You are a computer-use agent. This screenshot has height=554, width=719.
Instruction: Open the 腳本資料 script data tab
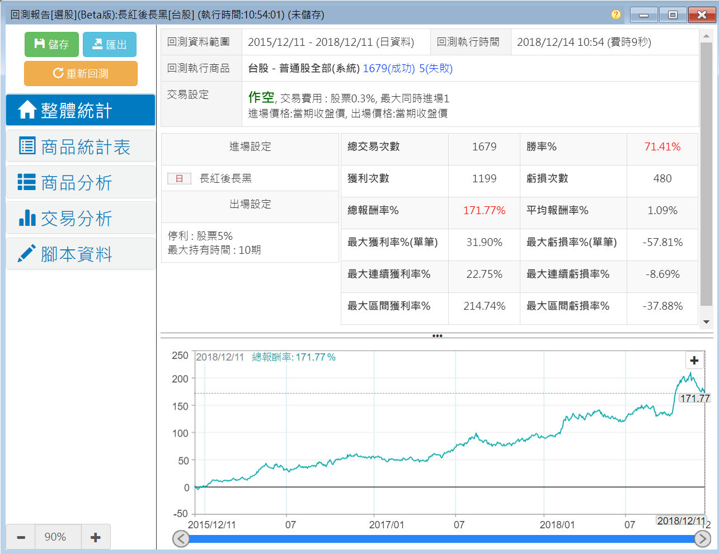81,254
